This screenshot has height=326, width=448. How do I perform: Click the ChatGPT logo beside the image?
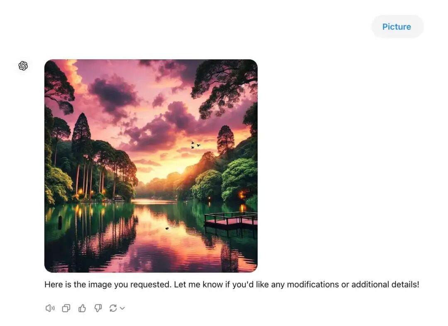23,66
